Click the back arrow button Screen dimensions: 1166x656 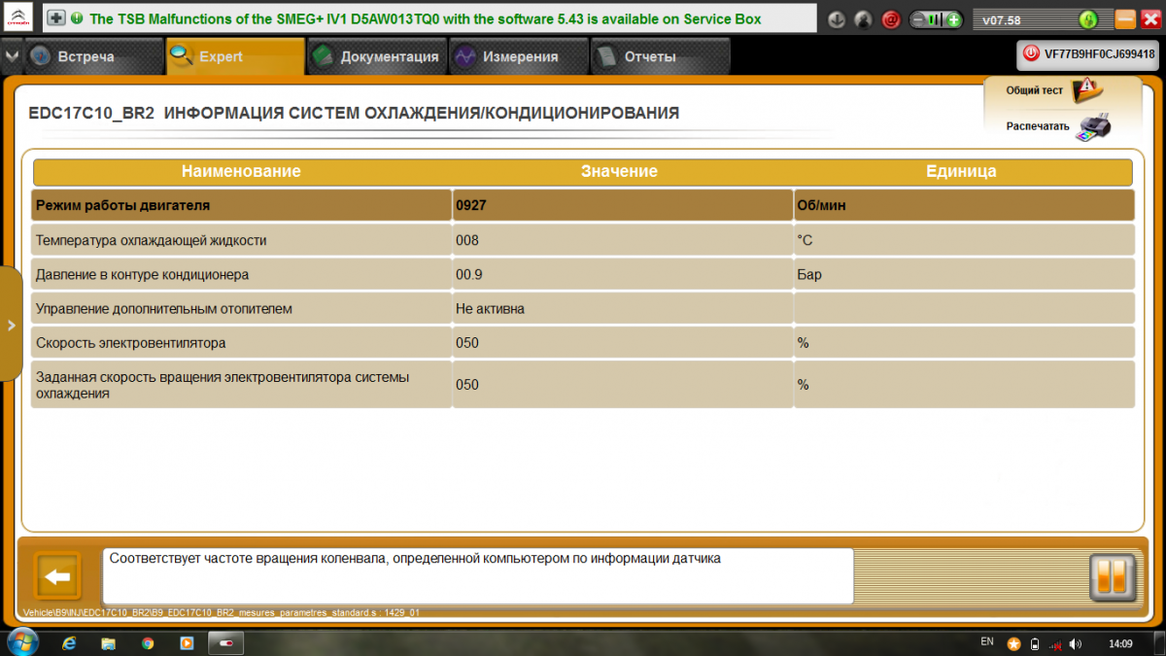[x=57, y=577]
